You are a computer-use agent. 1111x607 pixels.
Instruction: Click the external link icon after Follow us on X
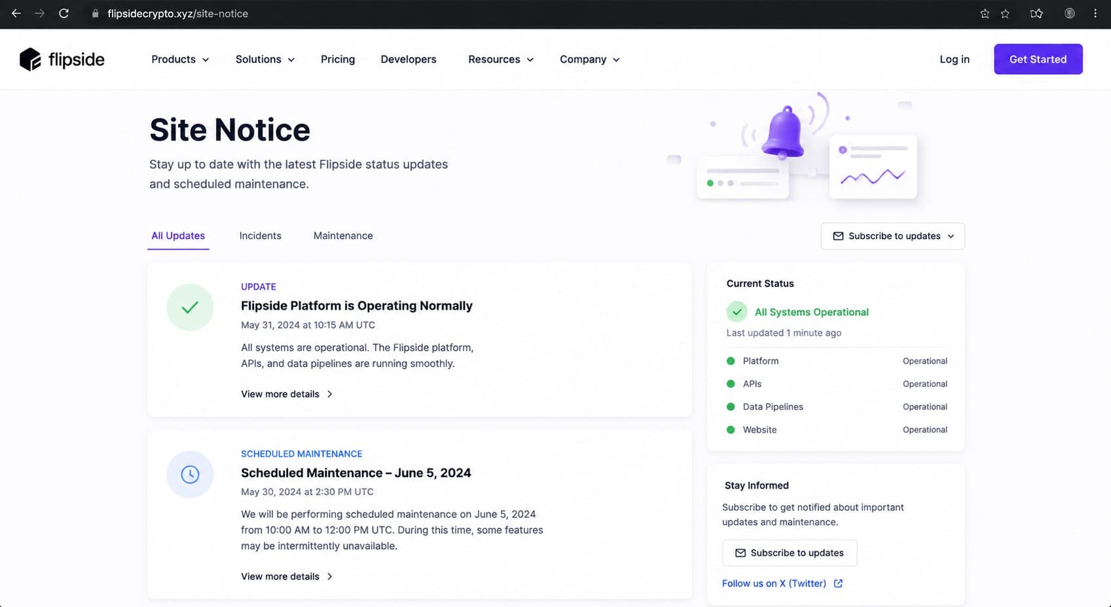coord(838,583)
